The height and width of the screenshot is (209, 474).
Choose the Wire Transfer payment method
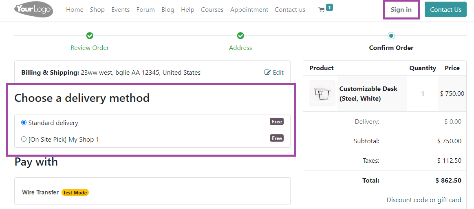click(40, 192)
